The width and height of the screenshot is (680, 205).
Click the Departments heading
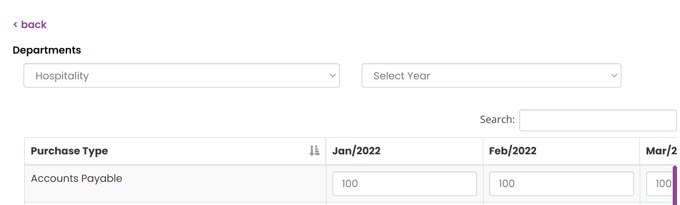(47, 50)
